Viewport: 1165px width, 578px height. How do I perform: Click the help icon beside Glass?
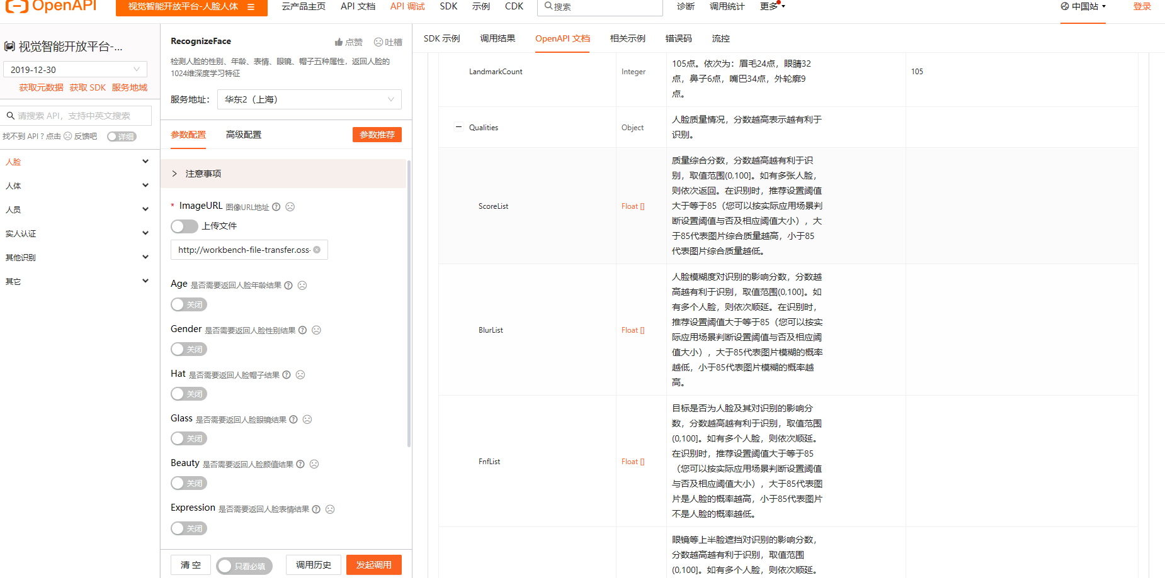tap(293, 420)
